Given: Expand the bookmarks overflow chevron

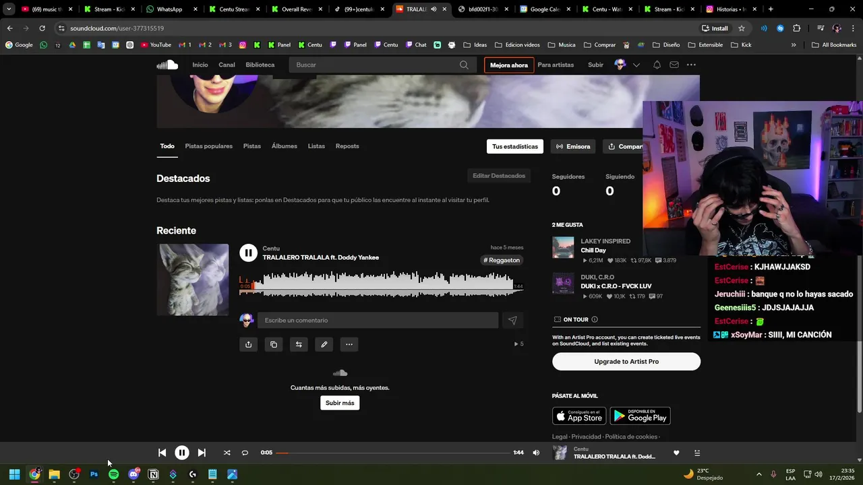Looking at the screenshot, I should coord(794,45).
